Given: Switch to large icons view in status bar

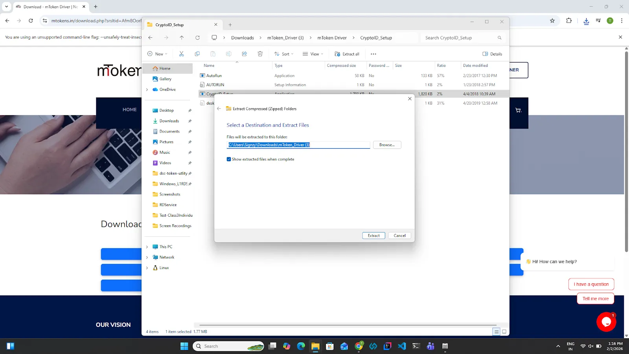Looking at the screenshot, I should coord(504,332).
